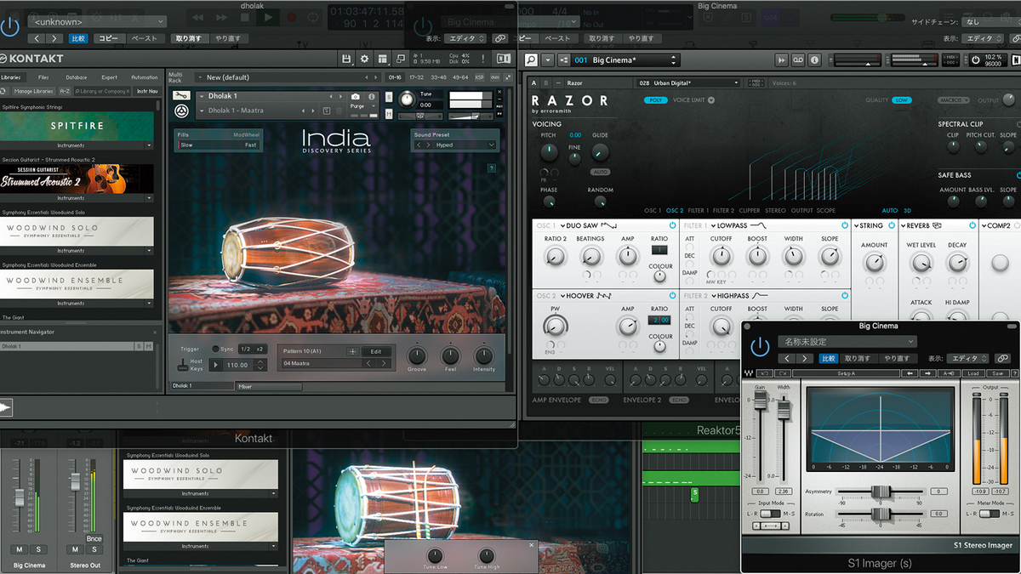1021x574 pixels.
Task: Click the Mute button on Big Cinema channel
Action: tap(19, 549)
